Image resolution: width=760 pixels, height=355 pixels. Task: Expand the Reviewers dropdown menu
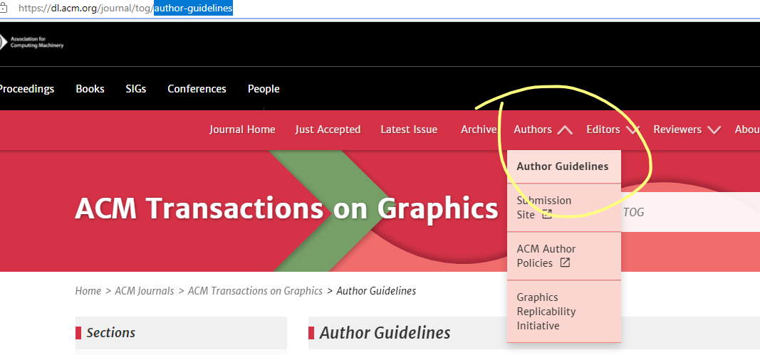pos(687,129)
